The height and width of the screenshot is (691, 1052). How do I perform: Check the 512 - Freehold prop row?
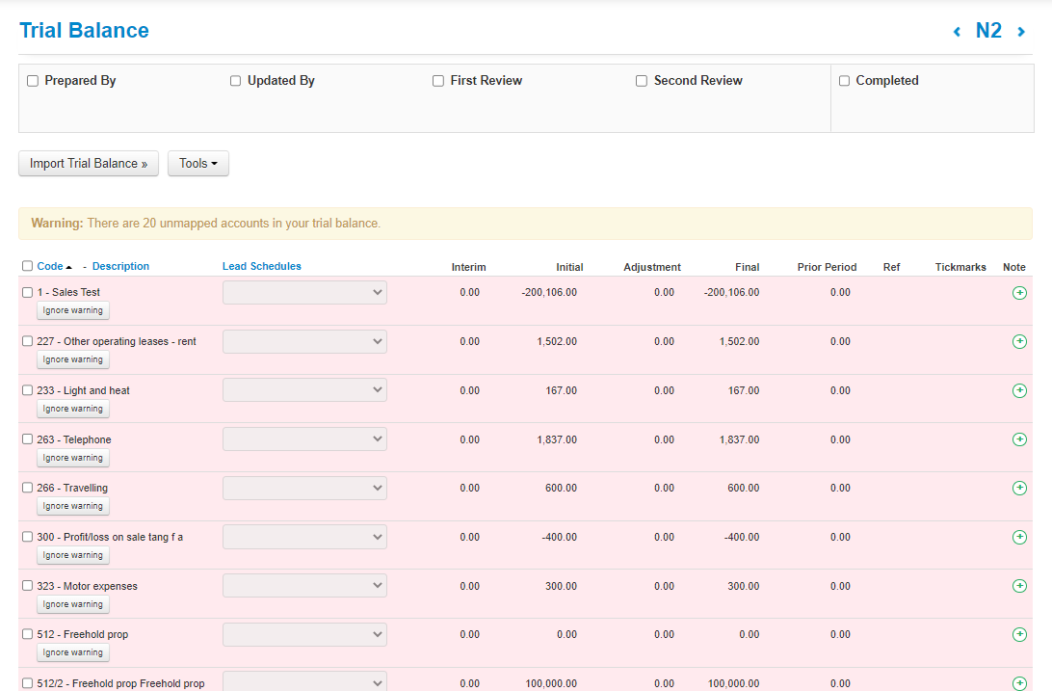28,634
